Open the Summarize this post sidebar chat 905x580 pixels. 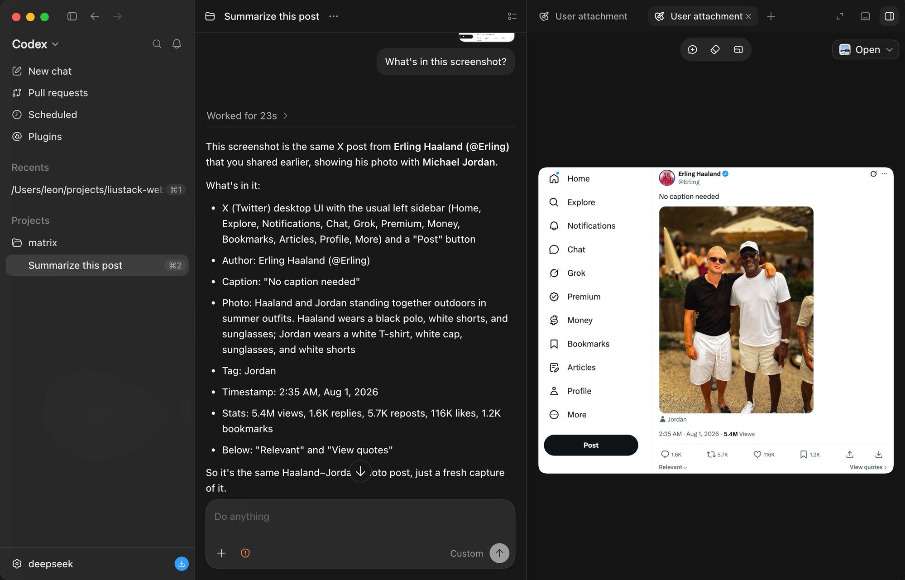[x=97, y=265]
